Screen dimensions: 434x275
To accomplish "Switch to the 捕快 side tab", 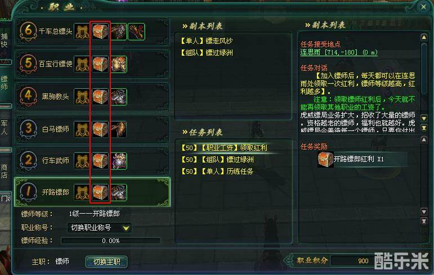I will 5,40.
